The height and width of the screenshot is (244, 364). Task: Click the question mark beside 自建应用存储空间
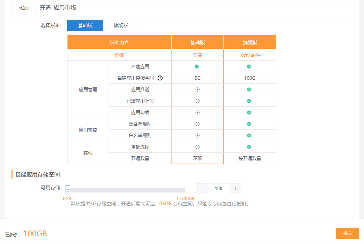coord(160,78)
